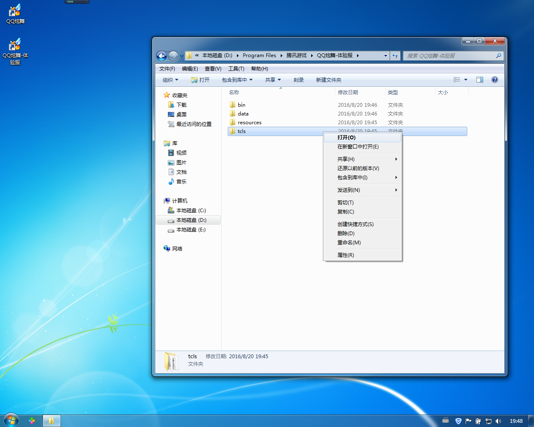Choose 创建快捷方式(S) from the context menu

point(363,224)
